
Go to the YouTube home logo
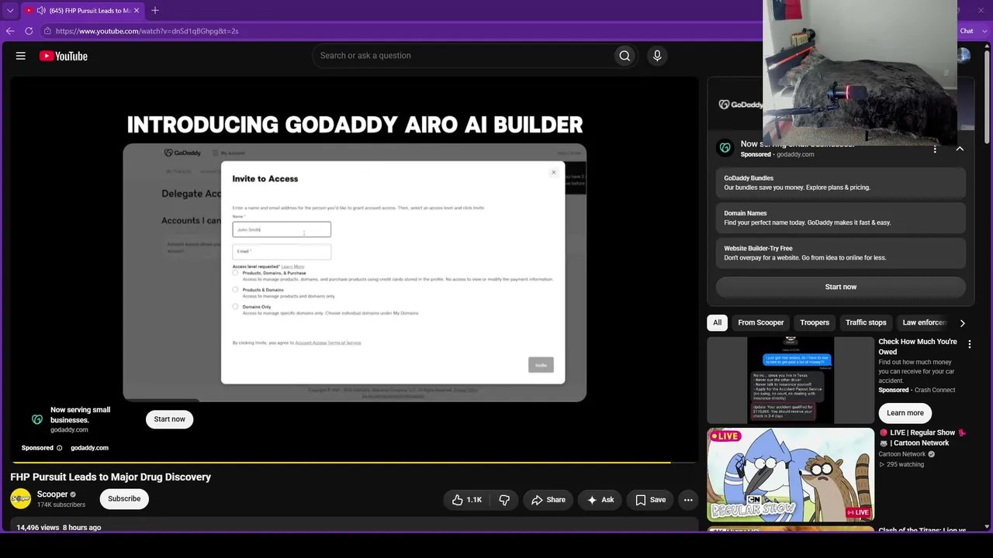[x=64, y=56]
